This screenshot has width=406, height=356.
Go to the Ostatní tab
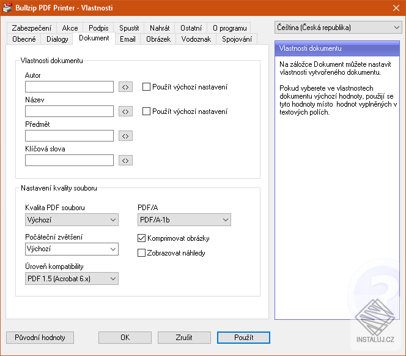tap(191, 28)
